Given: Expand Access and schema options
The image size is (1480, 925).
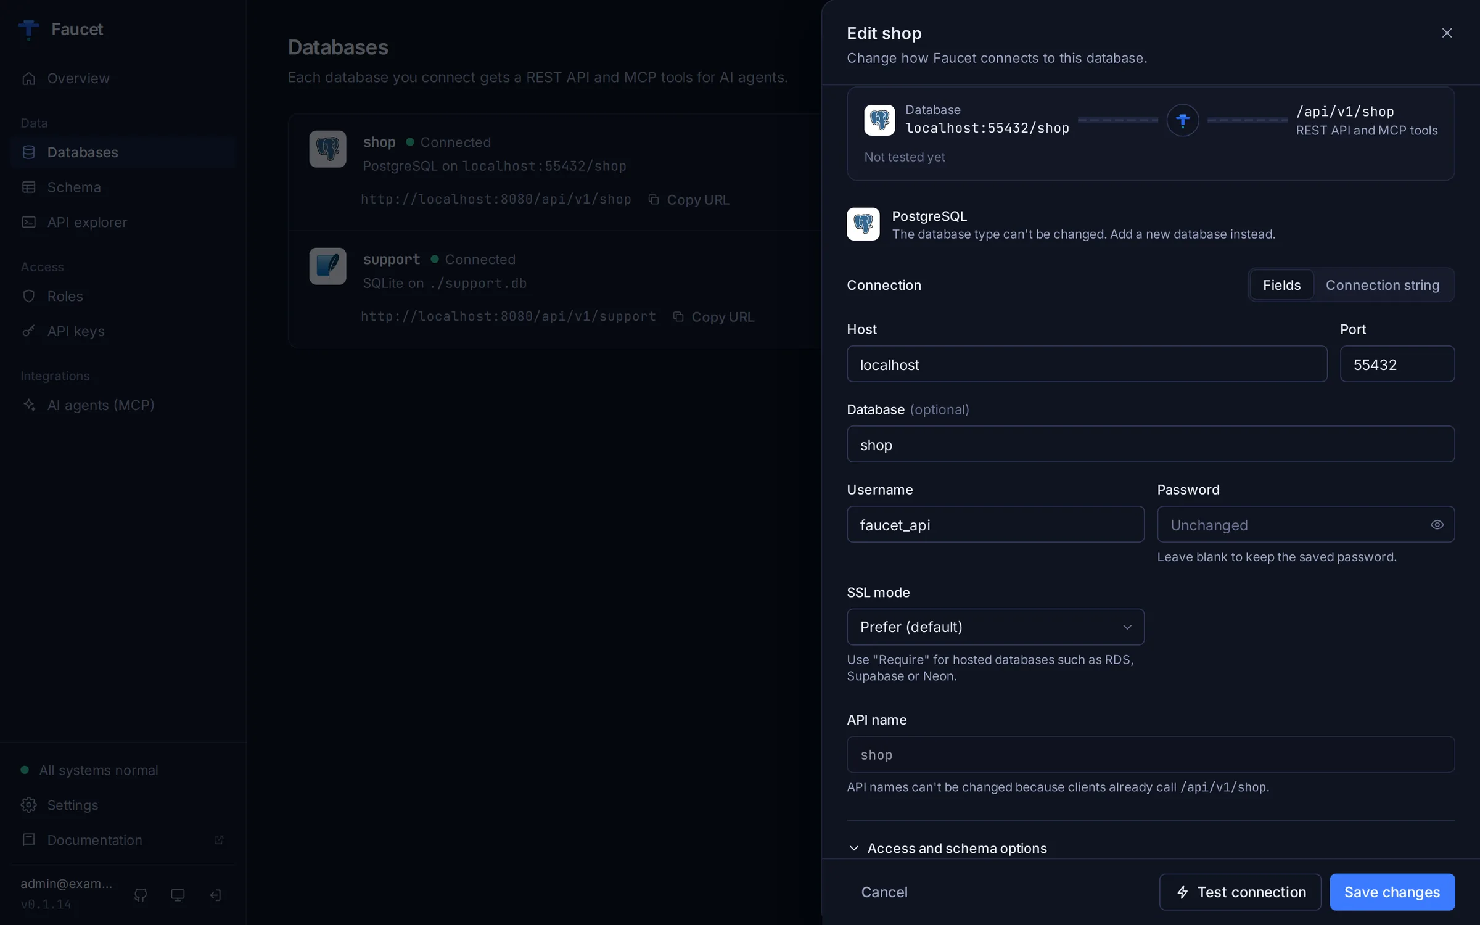Looking at the screenshot, I should (x=947, y=848).
